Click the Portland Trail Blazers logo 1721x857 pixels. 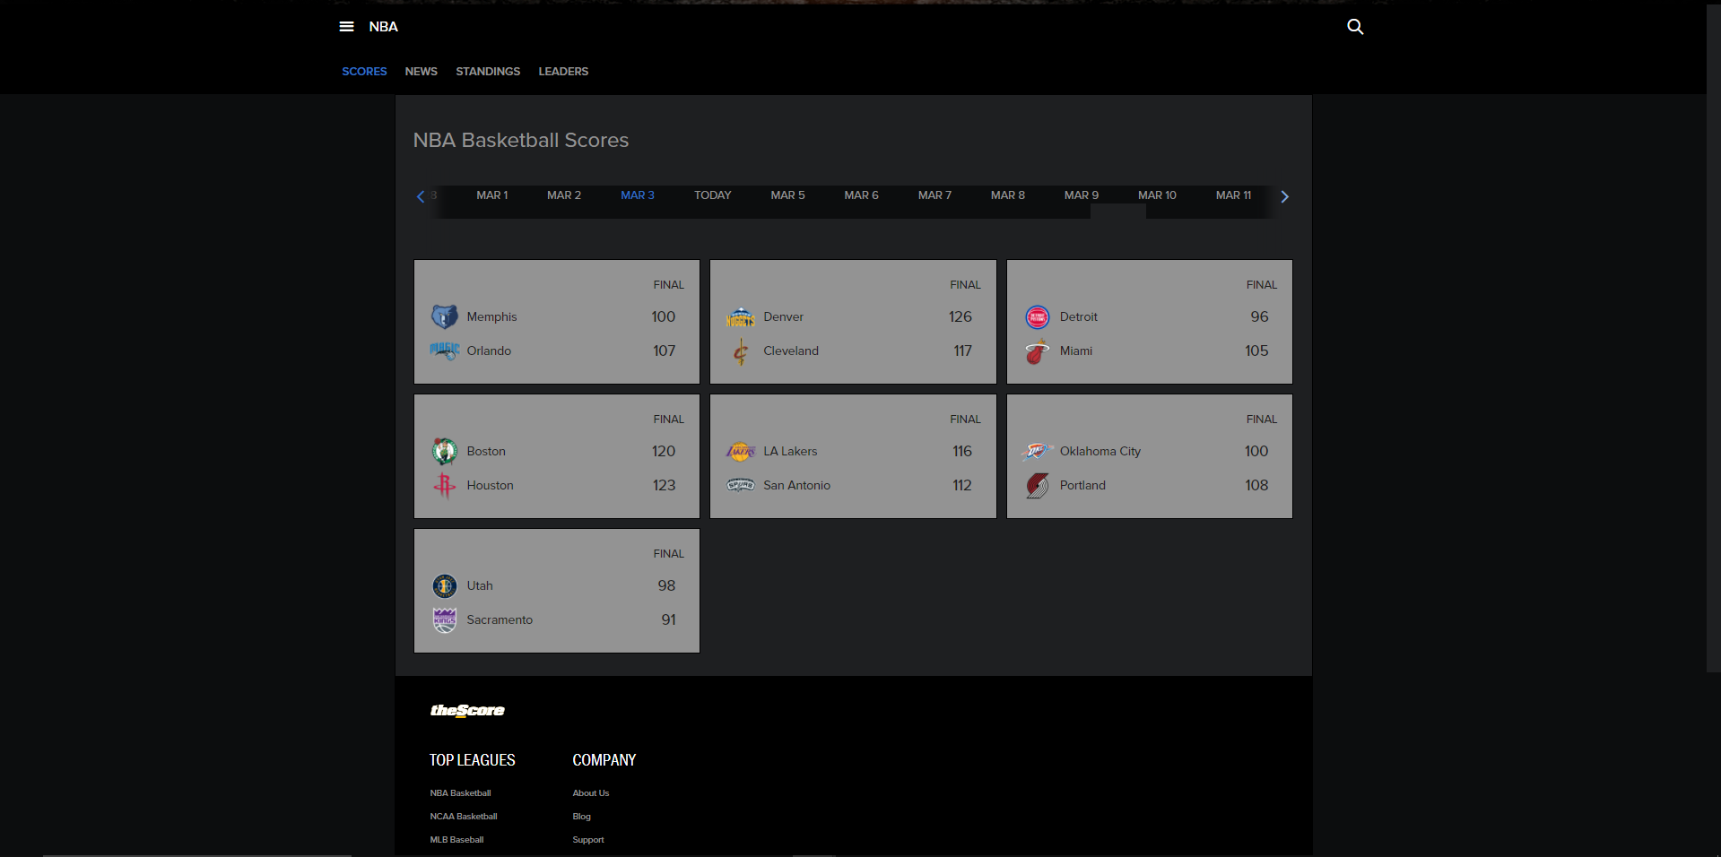1038,486
